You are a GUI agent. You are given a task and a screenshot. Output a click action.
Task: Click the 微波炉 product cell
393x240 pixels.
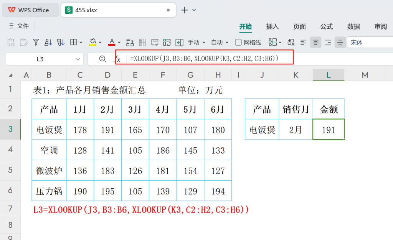click(49, 171)
